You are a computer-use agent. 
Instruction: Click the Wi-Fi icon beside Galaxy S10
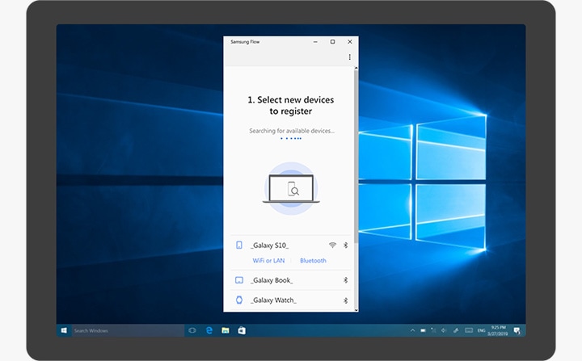[x=332, y=245]
